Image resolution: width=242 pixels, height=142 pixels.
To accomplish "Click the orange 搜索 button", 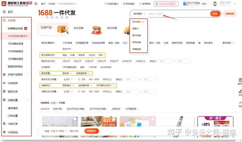I will 215,14.
